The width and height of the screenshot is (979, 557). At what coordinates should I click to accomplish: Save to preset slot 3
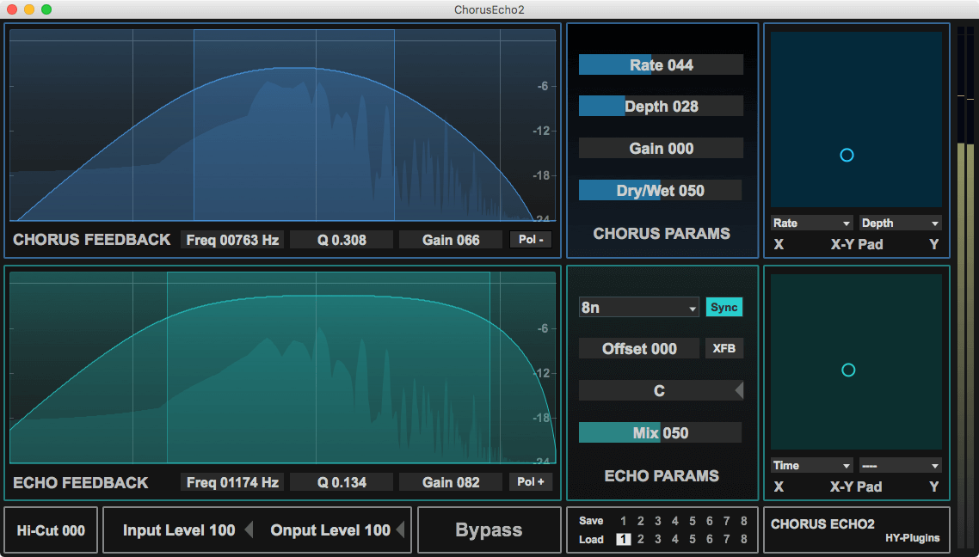658,521
